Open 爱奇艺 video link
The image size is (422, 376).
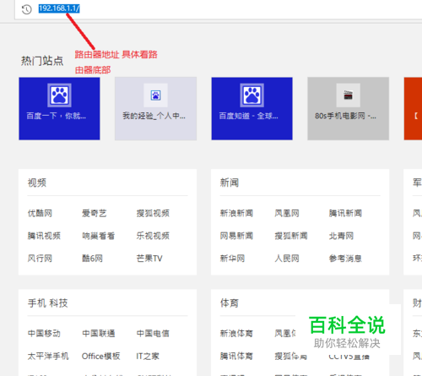click(x=95, y=213)
